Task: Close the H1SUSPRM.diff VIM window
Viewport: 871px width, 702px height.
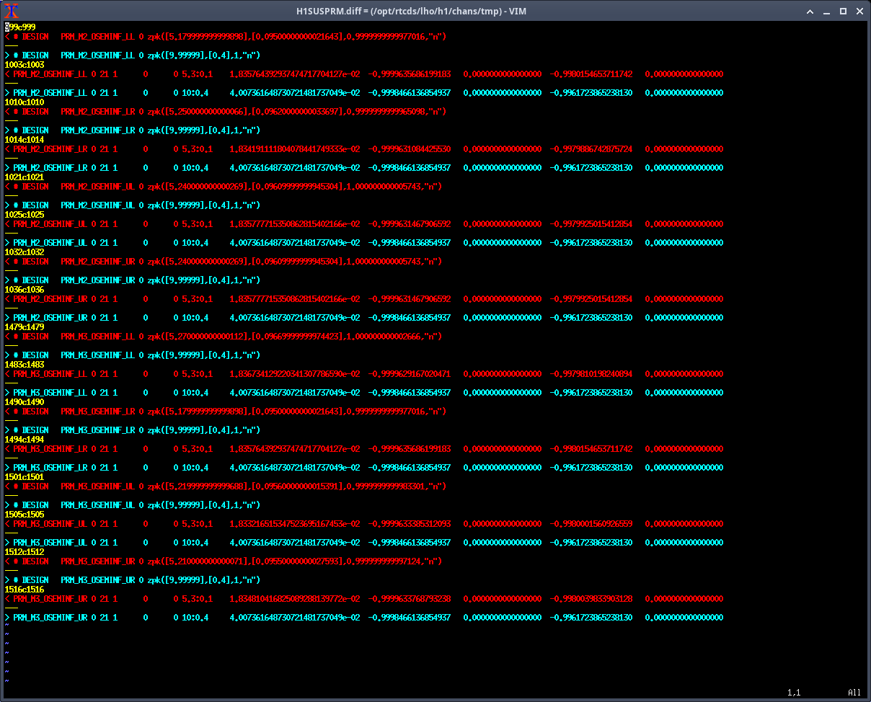Action: (859, 11)
